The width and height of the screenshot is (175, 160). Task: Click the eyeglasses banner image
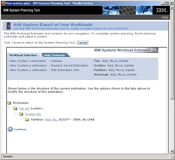click(x=111, y=10)
